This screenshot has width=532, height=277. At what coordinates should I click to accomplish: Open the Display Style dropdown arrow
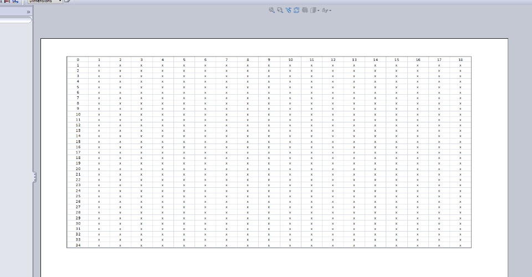click(318, 11)
